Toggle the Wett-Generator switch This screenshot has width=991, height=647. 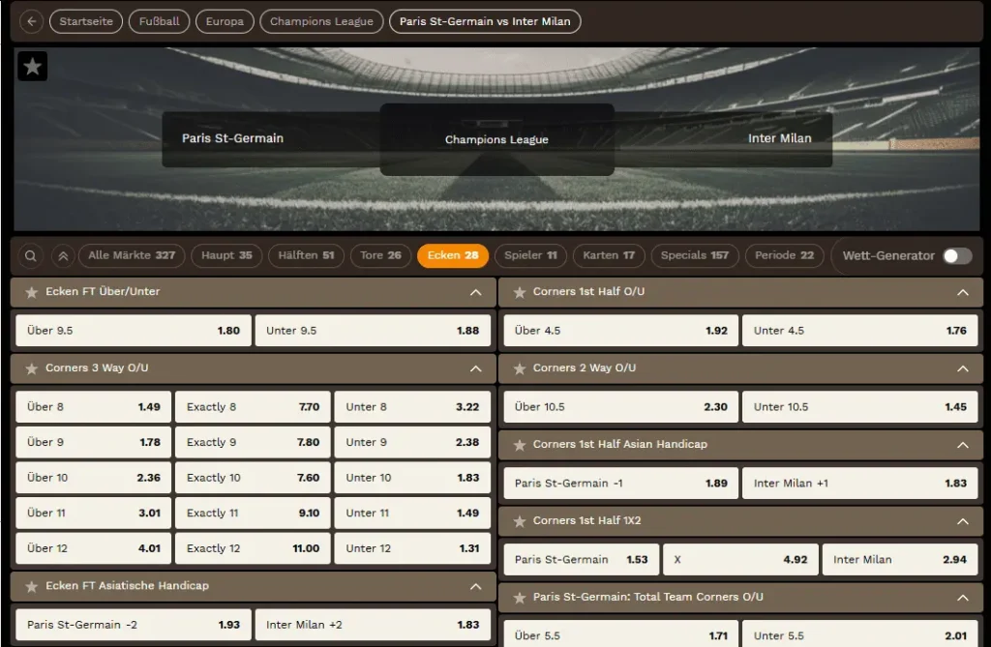[x=957, y=256]
